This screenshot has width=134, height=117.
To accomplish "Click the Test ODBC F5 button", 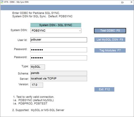I will coord(110,31).
